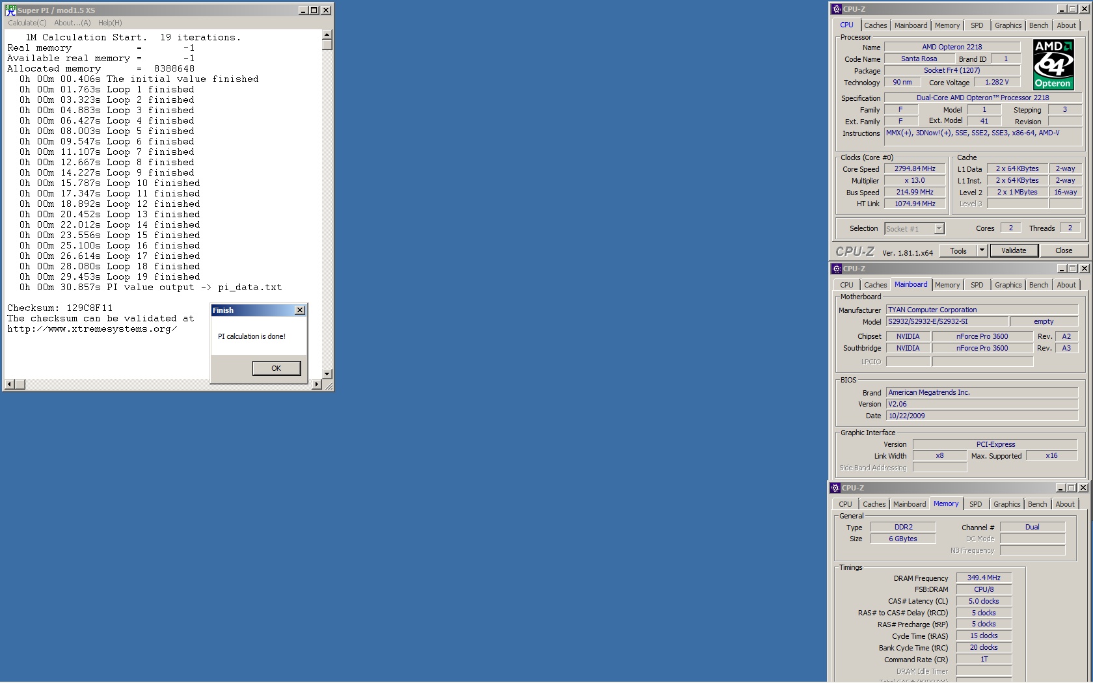Screen dimensions: 1093x683
Task: Click the Tools button in CPU-Z
Action: tap(958, 250)
